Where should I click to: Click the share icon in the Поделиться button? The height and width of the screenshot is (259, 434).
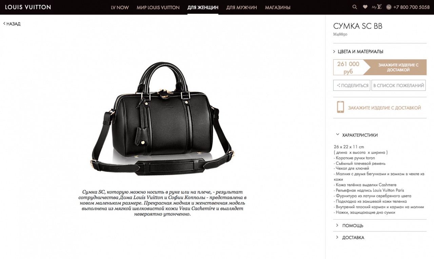(x=338, y=85)
